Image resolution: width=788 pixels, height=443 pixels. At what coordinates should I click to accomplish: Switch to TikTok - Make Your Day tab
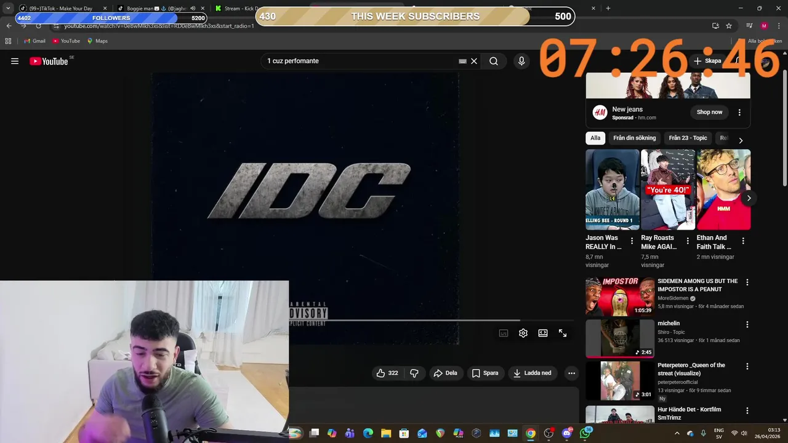[62, 9]
